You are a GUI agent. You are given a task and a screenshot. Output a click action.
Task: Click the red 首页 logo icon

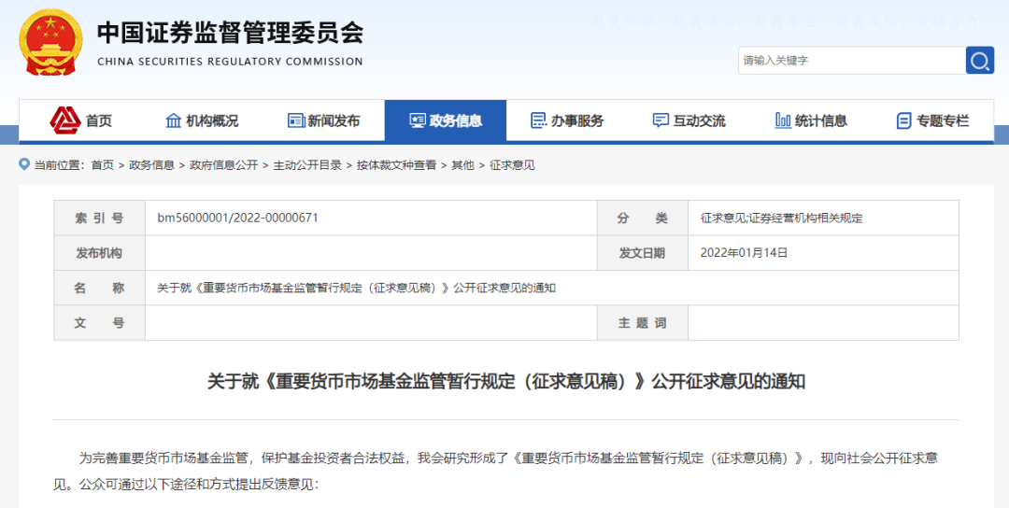pos(65,120)
